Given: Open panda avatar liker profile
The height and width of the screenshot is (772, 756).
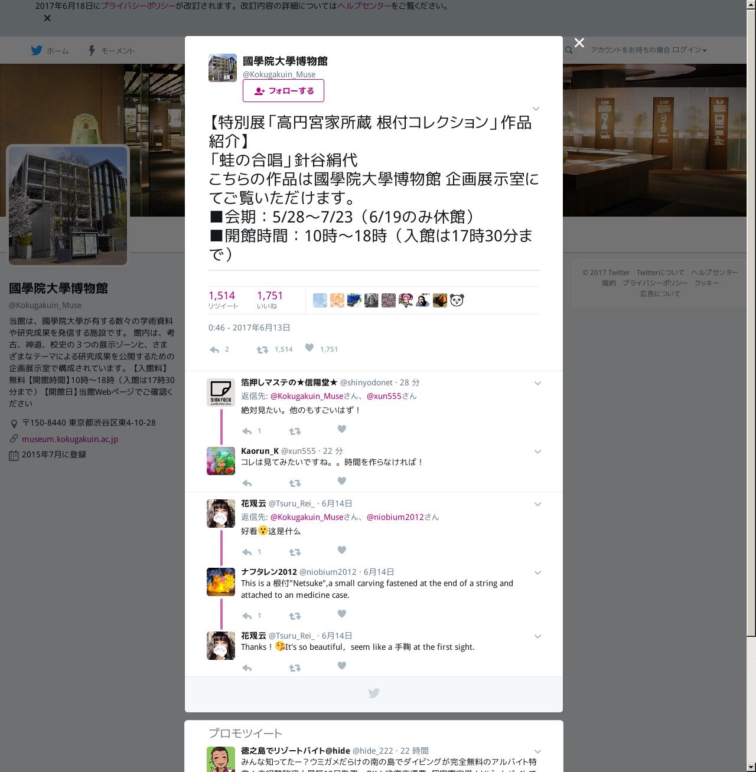Looking at the screenshot, I should point(457,300).
